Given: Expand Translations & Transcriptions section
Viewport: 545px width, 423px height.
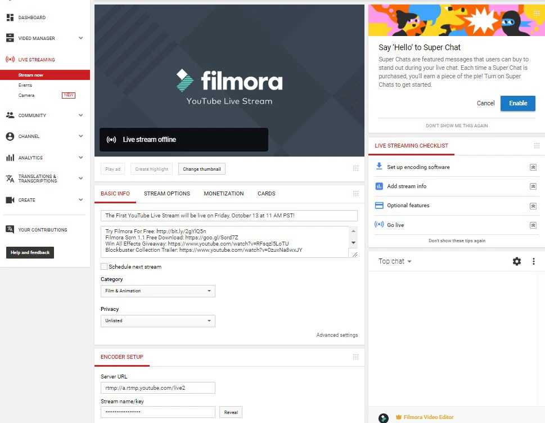Looking at the screenshot, I should 80,178.
